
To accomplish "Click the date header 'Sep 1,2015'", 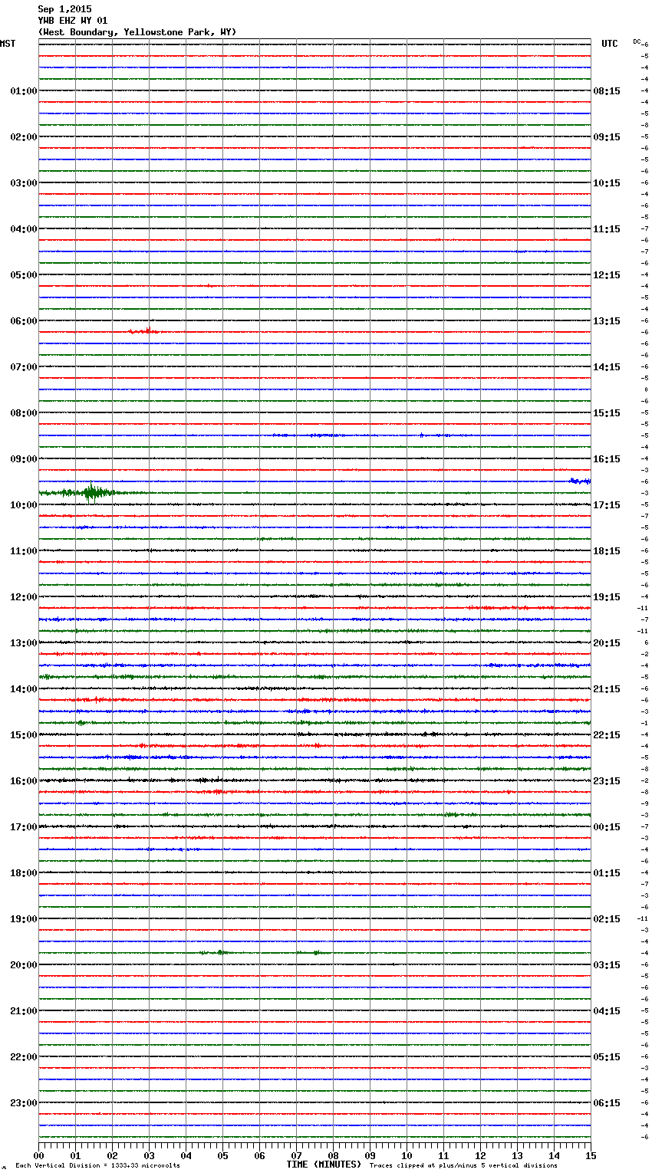I will [x=64, y=9].
